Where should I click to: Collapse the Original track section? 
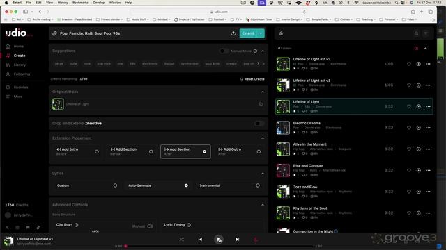pos(263,92)
